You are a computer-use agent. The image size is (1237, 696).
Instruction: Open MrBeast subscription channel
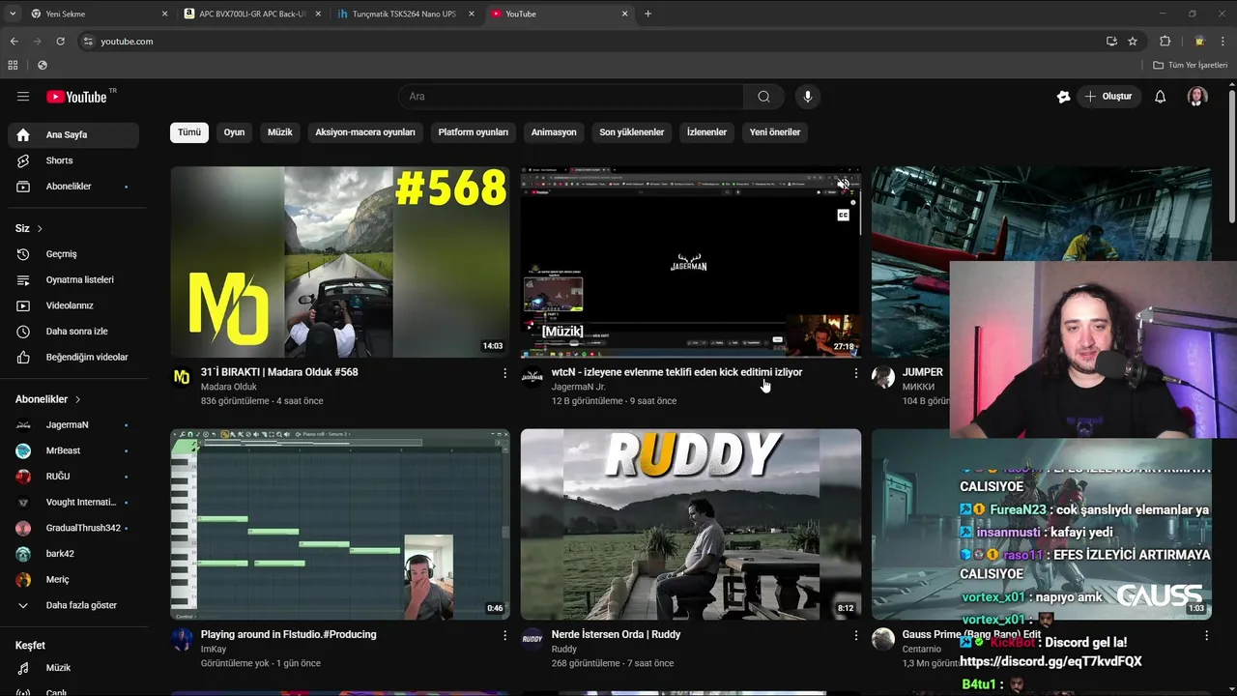73,450
